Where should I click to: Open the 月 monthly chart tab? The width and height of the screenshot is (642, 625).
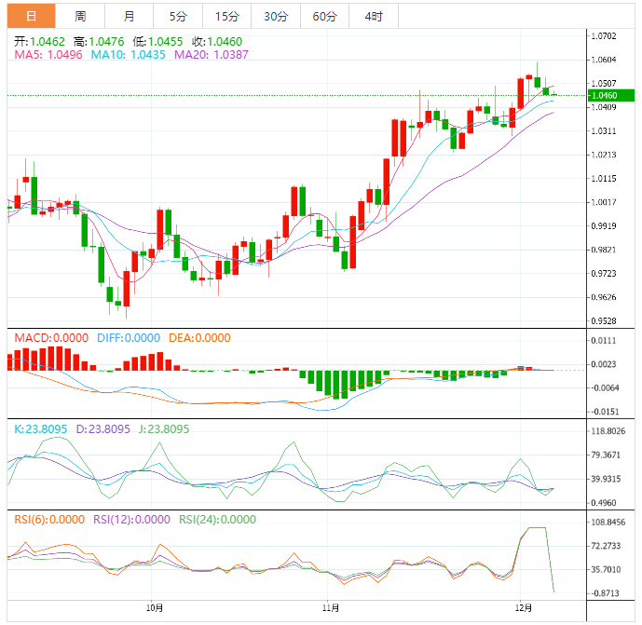pyautogui.click(x=129, y=17)
